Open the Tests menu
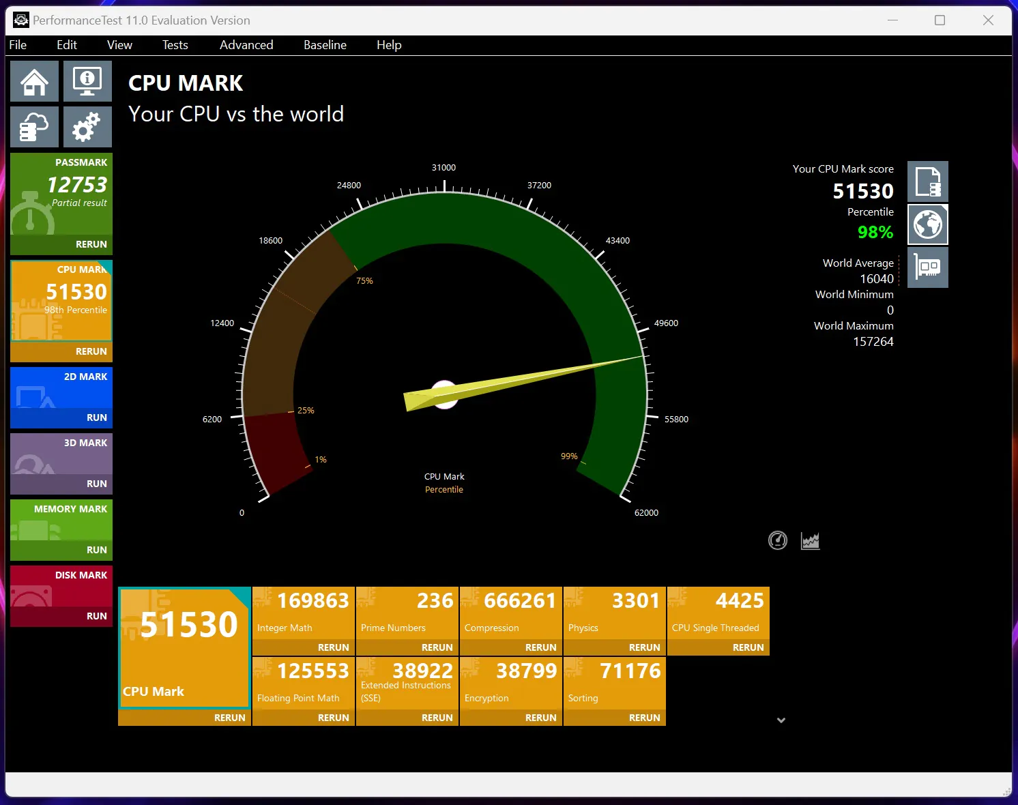 [175, 45]
